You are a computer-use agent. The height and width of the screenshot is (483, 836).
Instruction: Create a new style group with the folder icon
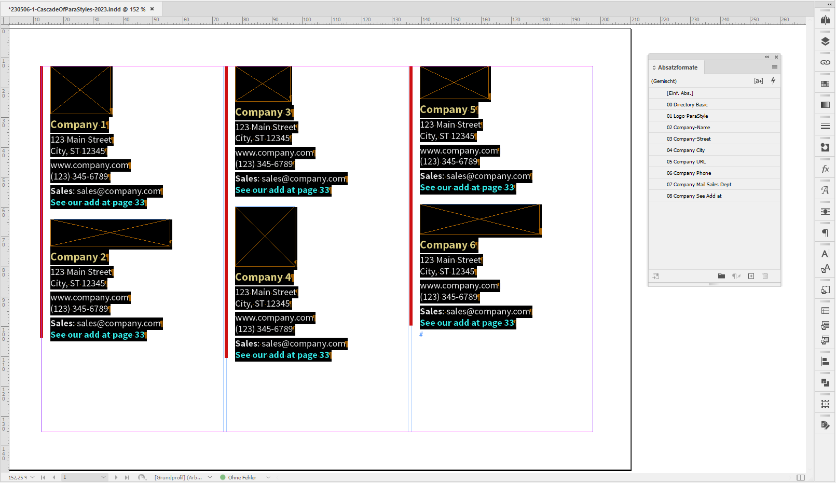[721, 276]
